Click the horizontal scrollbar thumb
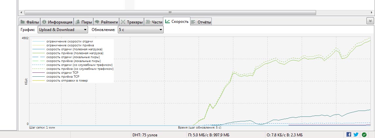This screenshot has width=375, height=138. pyautogui.click(x=170, y=12)
